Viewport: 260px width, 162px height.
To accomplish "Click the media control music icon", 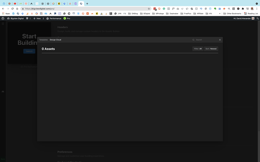I will pos(248,9).
